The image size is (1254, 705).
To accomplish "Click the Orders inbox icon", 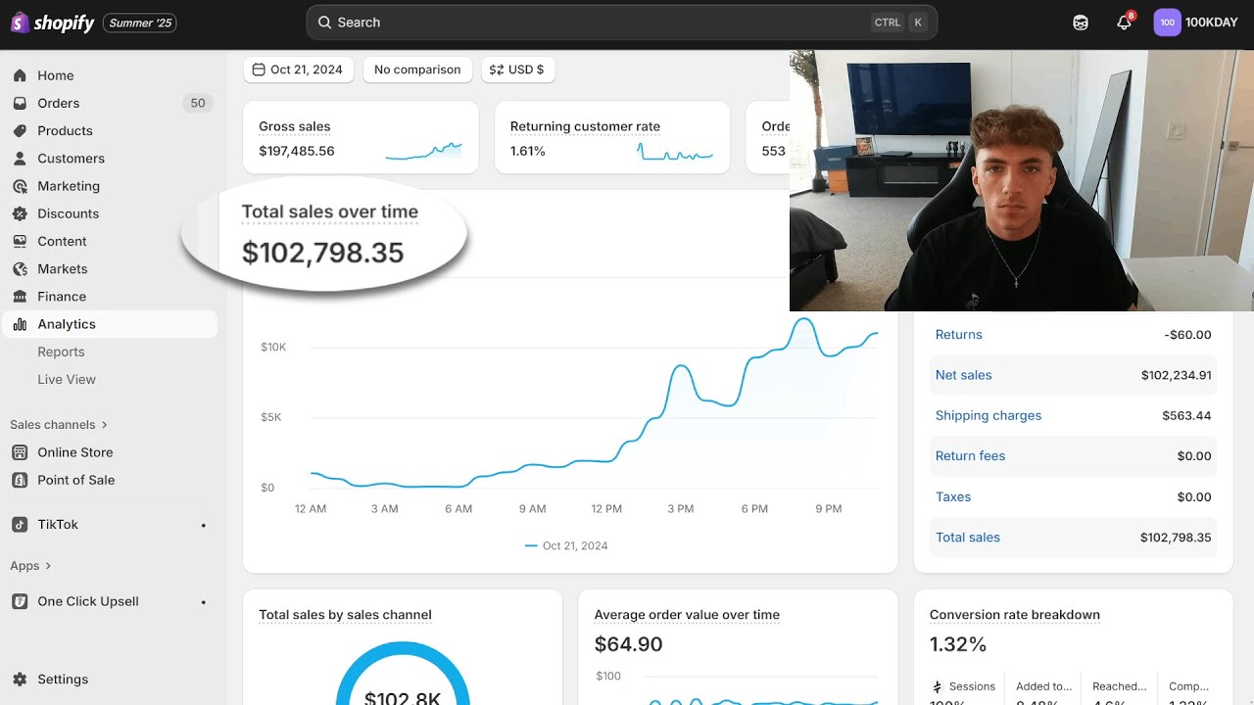I will 20,103.
